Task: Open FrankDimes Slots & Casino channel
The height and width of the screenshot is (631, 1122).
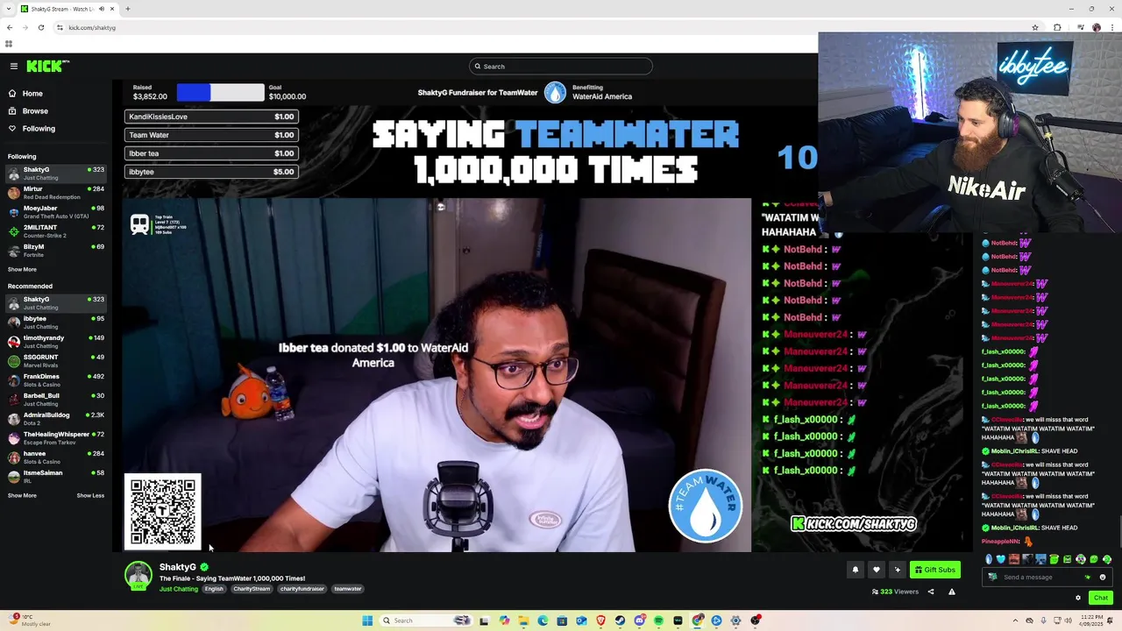Action: [x=56, y=380]
